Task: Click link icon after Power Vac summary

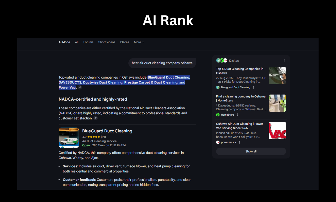Action: (x=80, y=87)
